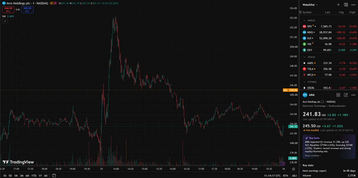The height and width of the screenshot is (178, 358).
Task: Select the All time range
Action: (46, 176)
